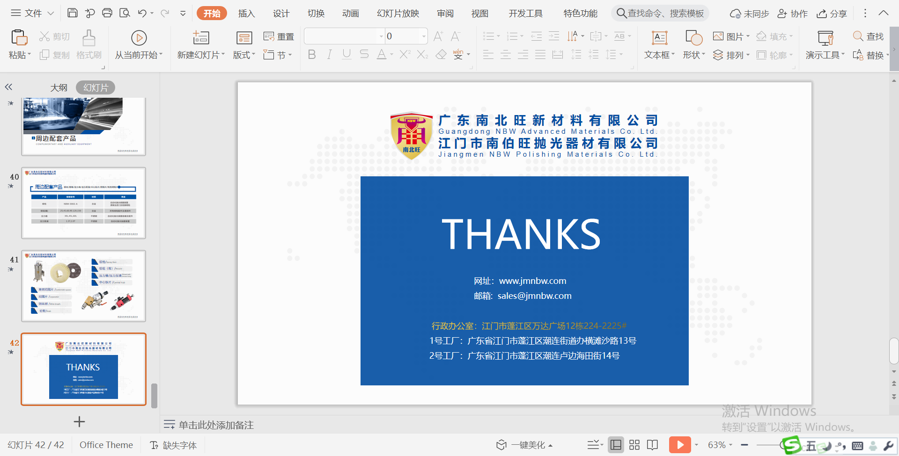Select slide 40 thumbnail
The width and height of the screenshot is (899, 456).
(x=83, y=203)
